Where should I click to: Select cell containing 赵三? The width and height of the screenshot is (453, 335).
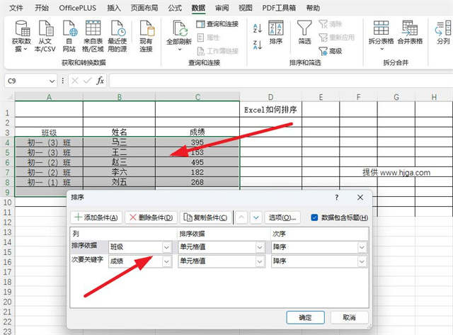pos(119,162)
